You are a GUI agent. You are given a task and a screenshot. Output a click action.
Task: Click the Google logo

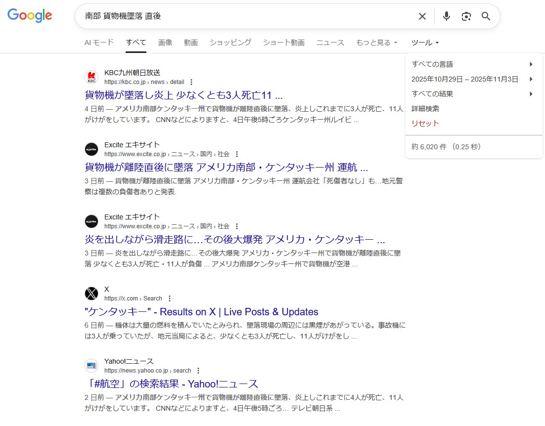tap(30, 16)
